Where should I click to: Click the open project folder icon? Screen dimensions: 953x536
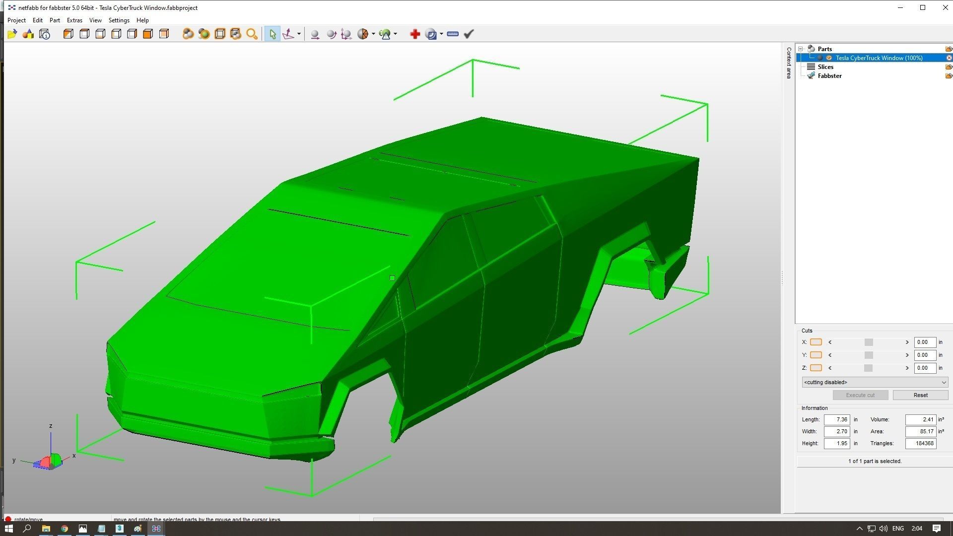click(12, 34)
